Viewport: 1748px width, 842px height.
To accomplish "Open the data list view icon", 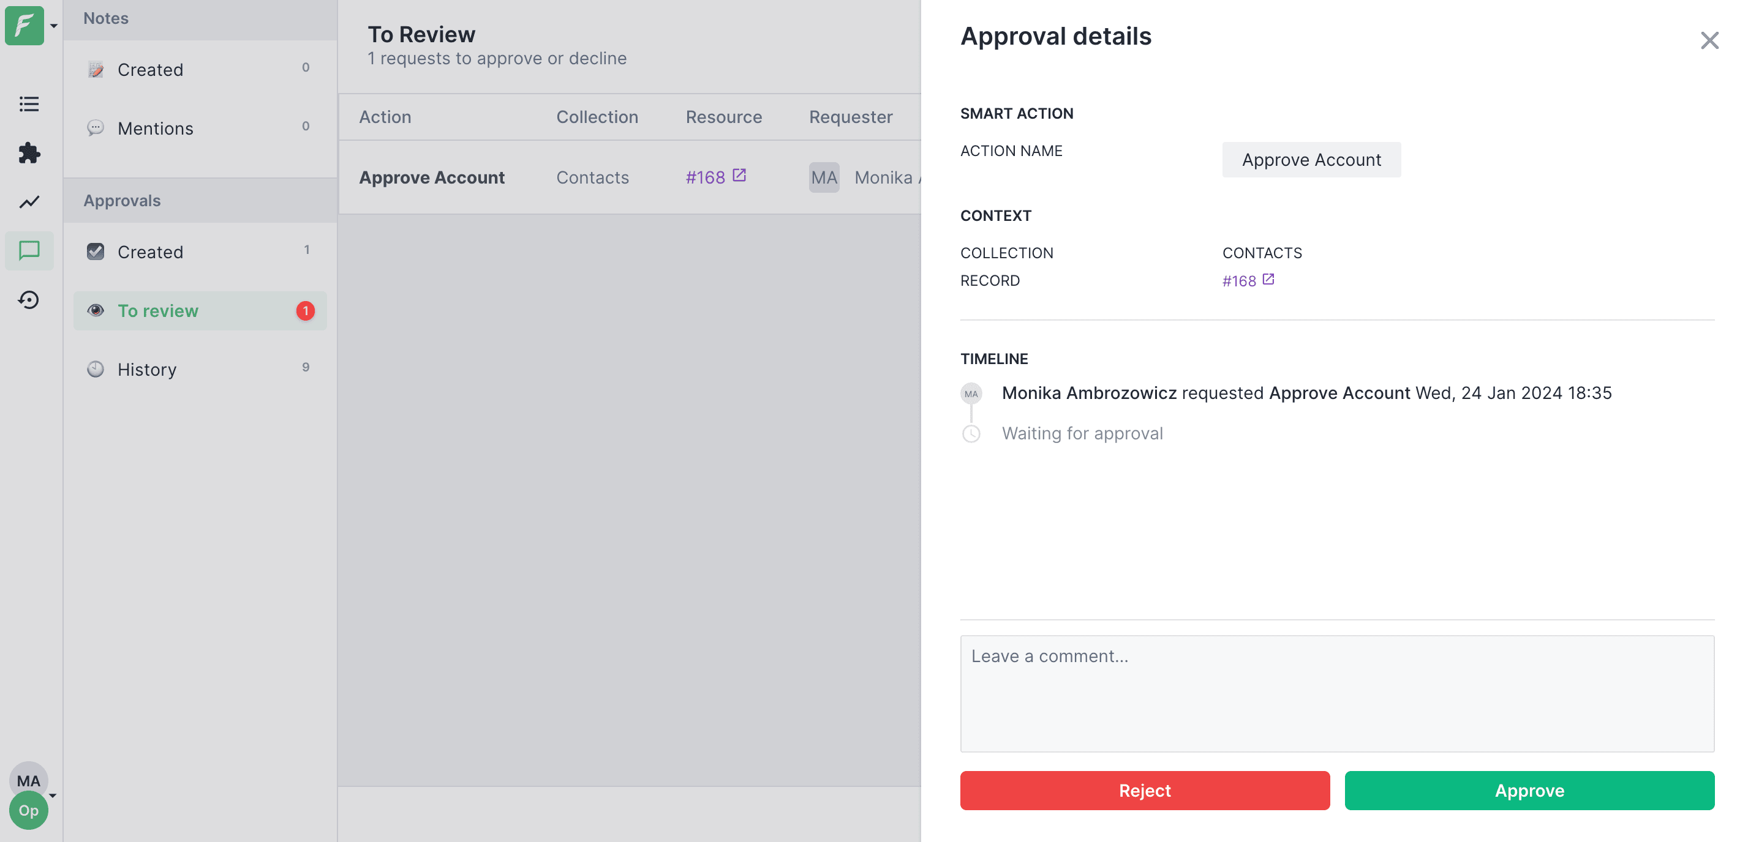I will tap(29, 104).
